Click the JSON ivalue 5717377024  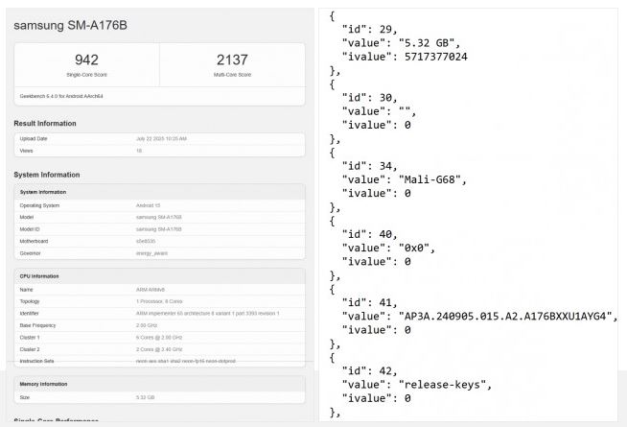click(436, 57)
